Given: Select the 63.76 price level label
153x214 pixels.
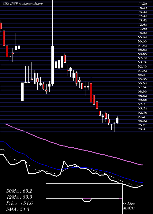Looking at the screenshot, I should coord(142,62).
